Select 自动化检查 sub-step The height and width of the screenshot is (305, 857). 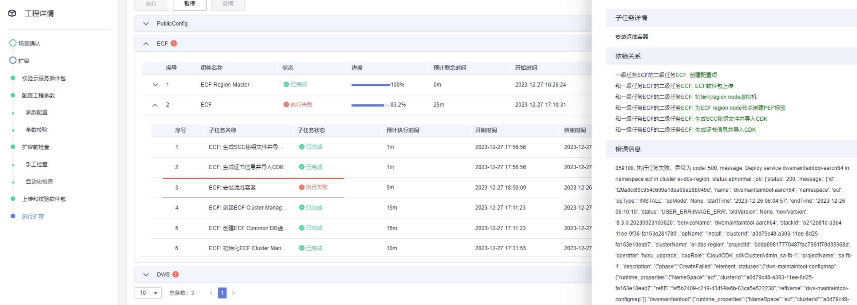(x=39, y=182)
